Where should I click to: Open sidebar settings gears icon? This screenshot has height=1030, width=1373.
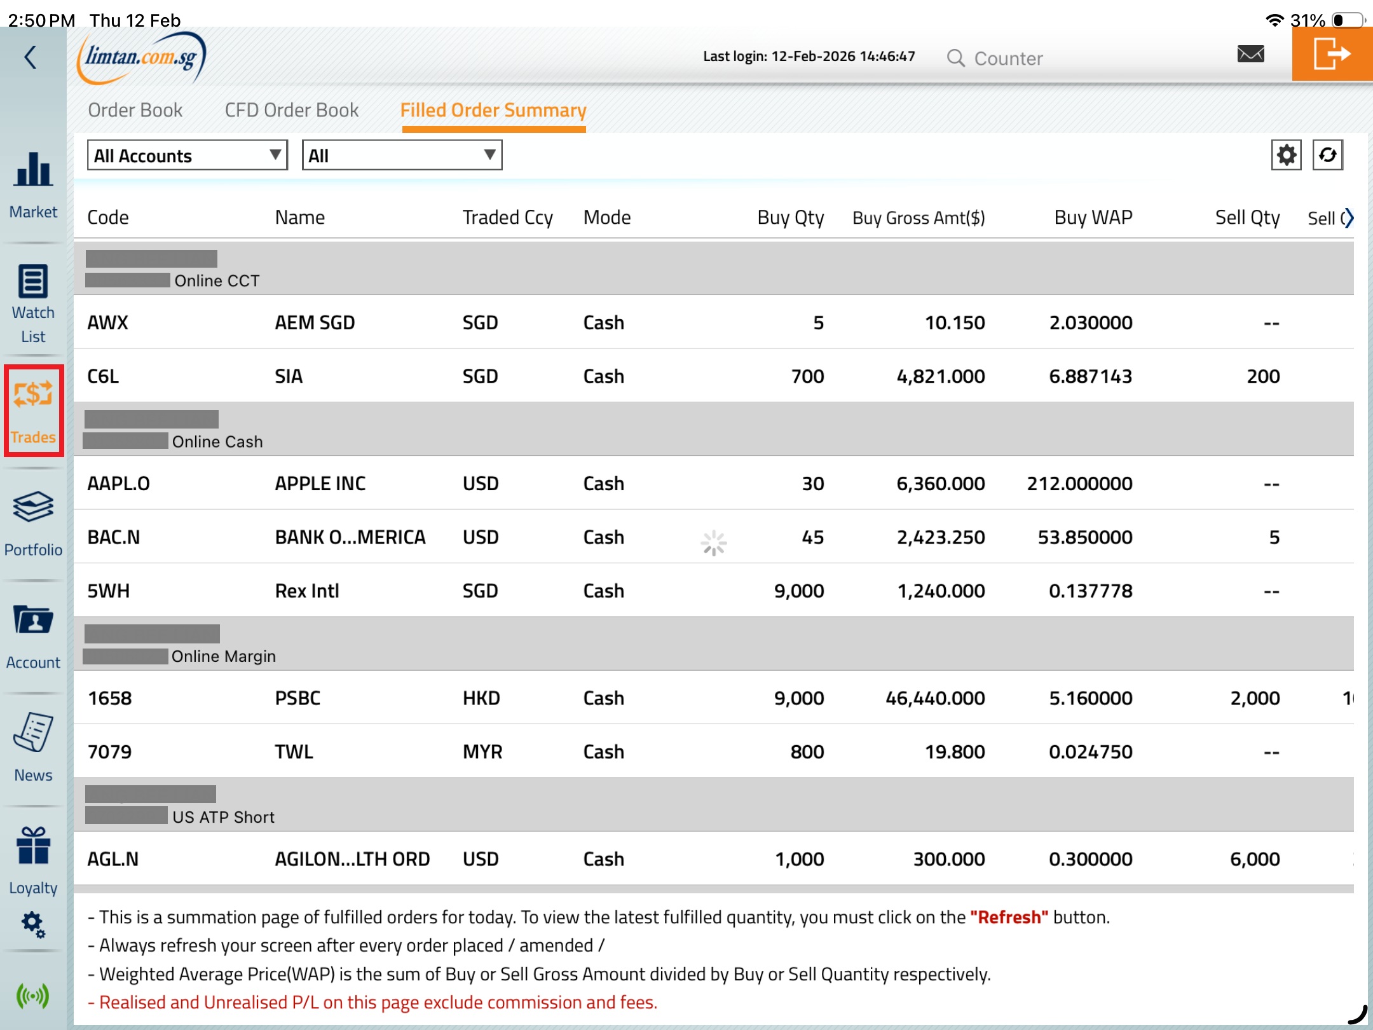pos(33,925)
